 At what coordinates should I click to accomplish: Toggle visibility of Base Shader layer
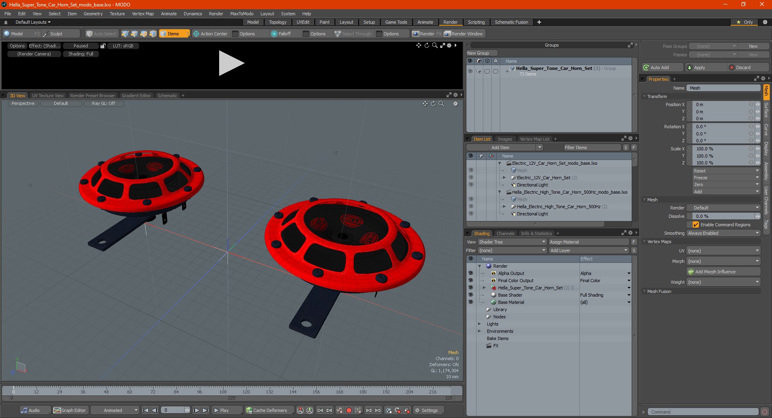pos(470,295)
